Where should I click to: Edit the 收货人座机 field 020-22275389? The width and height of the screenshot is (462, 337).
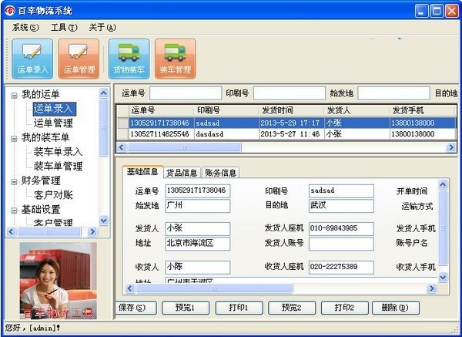(341, 267)
